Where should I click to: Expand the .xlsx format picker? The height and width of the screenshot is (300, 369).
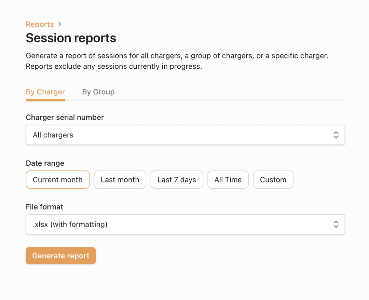click(186, 224)
